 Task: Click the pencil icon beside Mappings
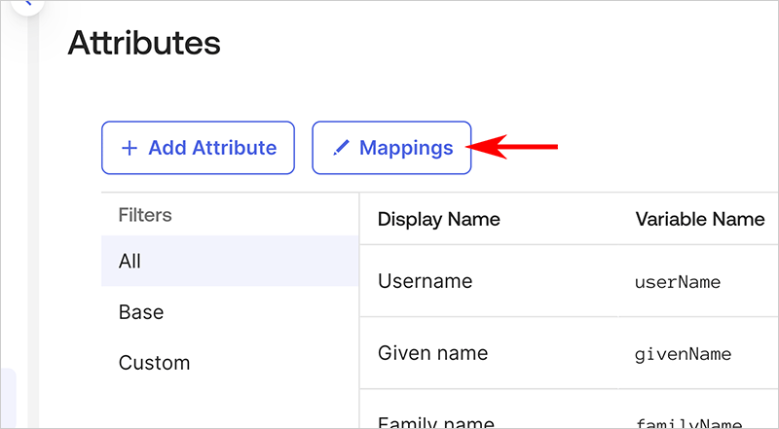[x=340, y=148]
